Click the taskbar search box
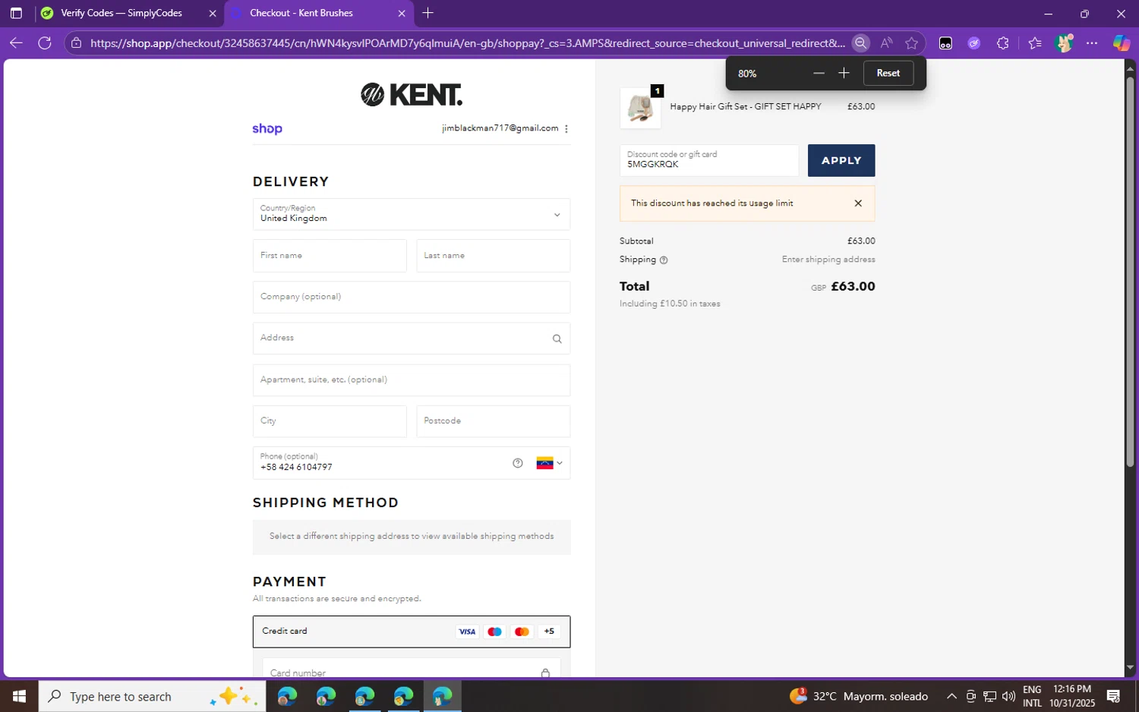Viewport: 1139px width, 712px height. pyautogui.click(x=152, y=696)
